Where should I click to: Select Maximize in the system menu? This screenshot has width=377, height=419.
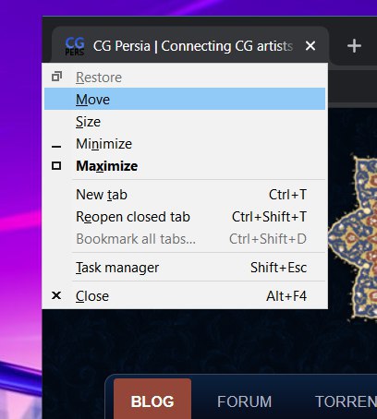point(185,166)
